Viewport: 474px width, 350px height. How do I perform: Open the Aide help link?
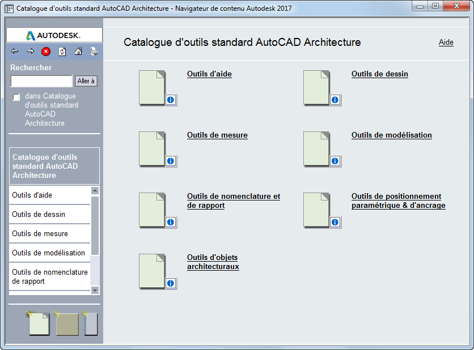coord(446,42)
